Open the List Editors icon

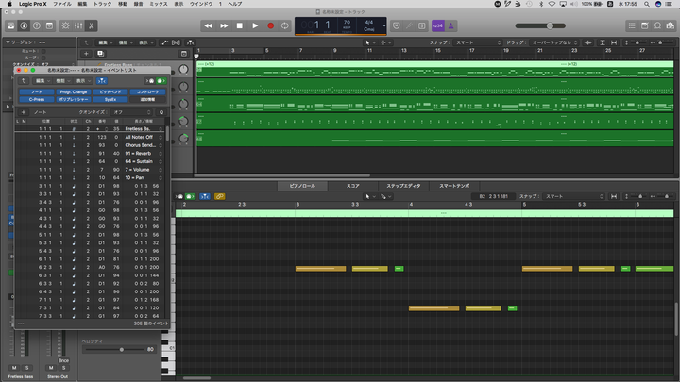click(x=632, y=26)
